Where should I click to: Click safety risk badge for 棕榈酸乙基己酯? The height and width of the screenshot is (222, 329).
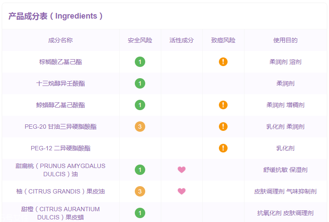140,62
